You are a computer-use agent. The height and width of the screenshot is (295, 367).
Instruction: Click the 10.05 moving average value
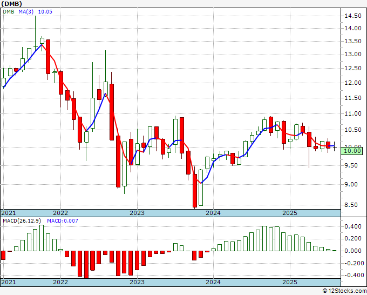click(45, 11)
